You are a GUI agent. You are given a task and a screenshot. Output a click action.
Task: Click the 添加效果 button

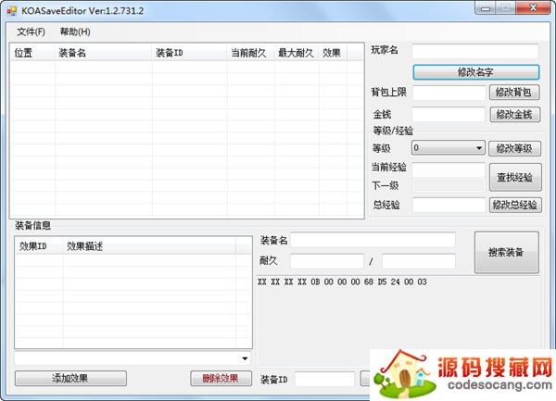point(70,379)
